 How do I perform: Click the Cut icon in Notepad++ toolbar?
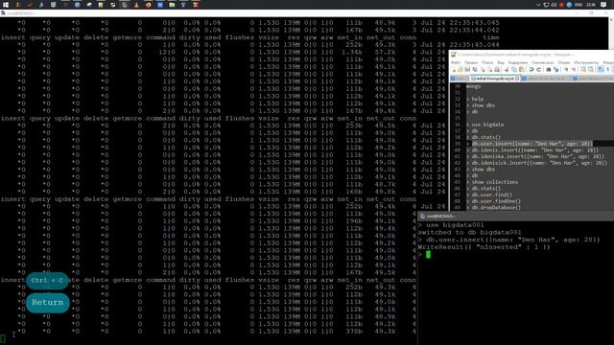coord(507,70)
